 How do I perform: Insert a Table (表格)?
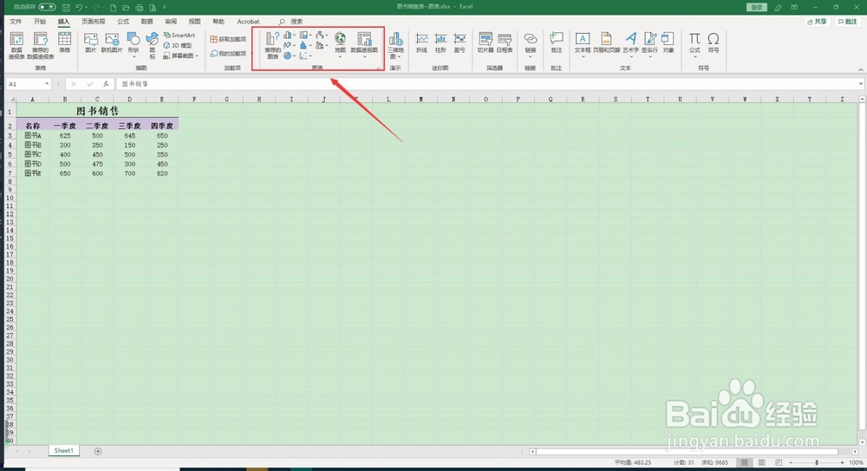click(65, 43)
